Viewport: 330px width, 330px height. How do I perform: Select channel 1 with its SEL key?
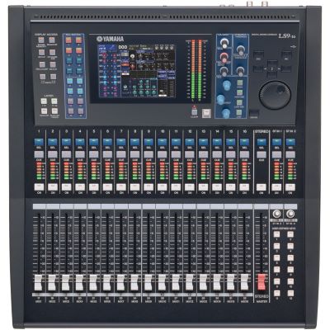(39, 142)
